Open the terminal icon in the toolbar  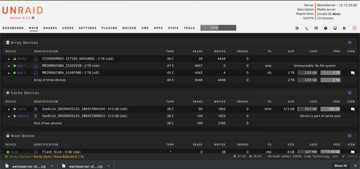[306, 28]
